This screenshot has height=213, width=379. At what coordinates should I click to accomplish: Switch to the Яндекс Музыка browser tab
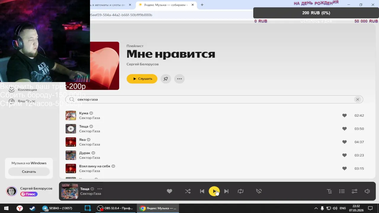pyautogui.click(x=165, y=5)
